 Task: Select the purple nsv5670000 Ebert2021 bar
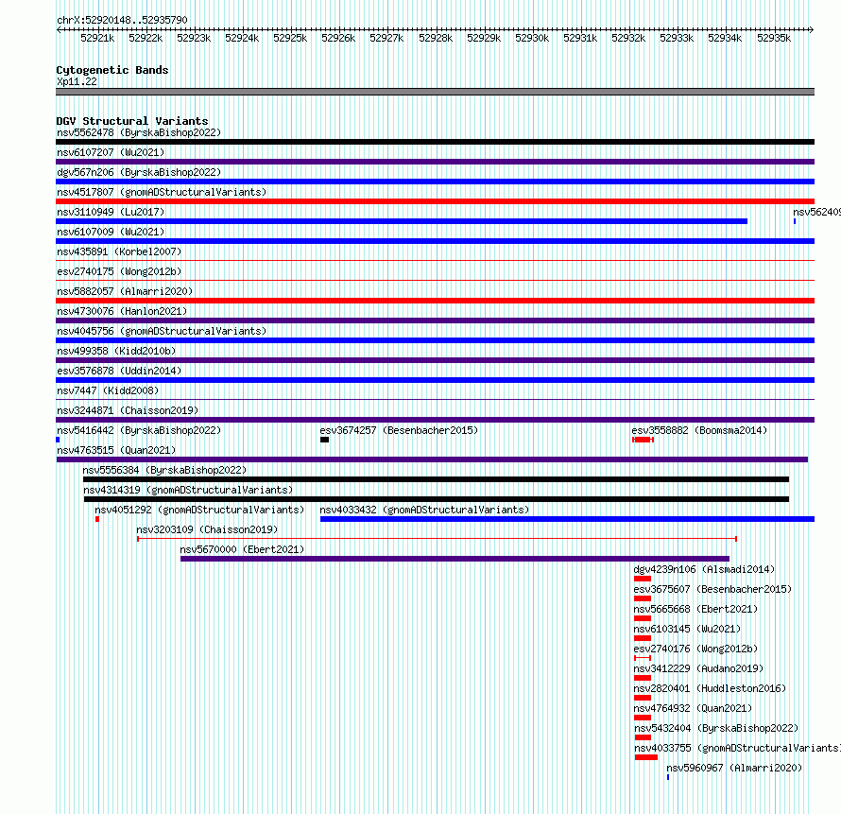455,559
